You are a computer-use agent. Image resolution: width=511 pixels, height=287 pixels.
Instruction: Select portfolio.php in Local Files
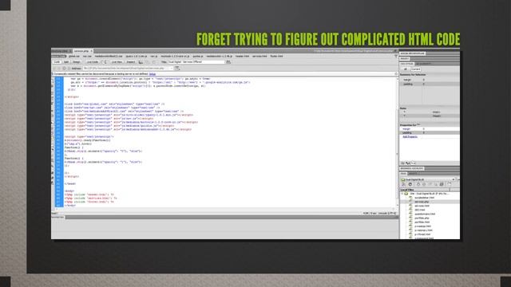coord(422,218)
